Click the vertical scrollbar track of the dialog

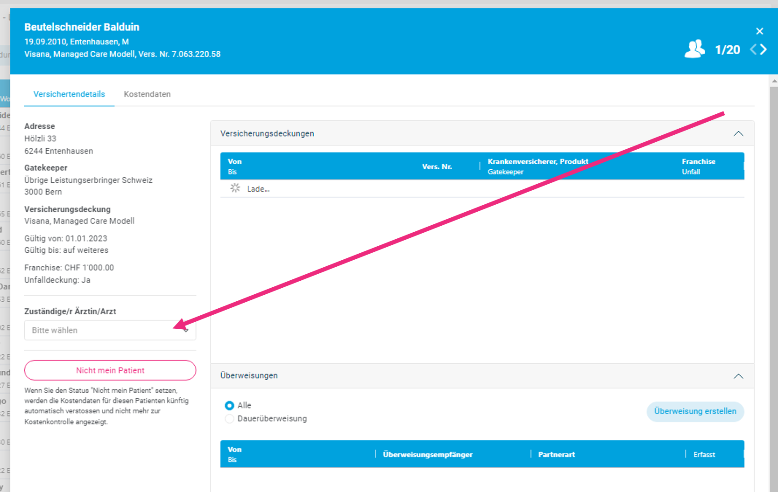(774, 289)
